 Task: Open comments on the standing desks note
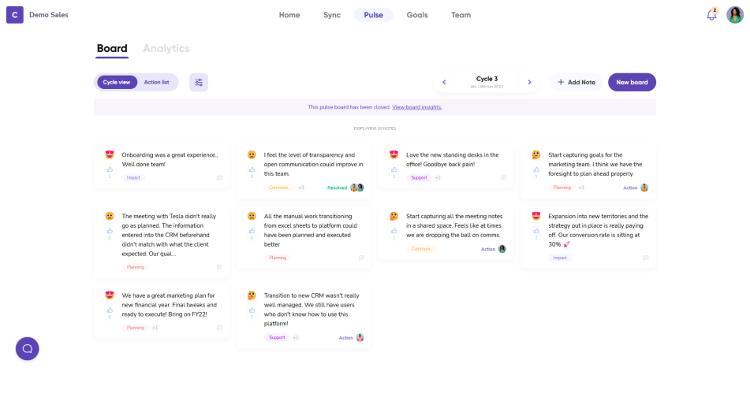[503, 178]
